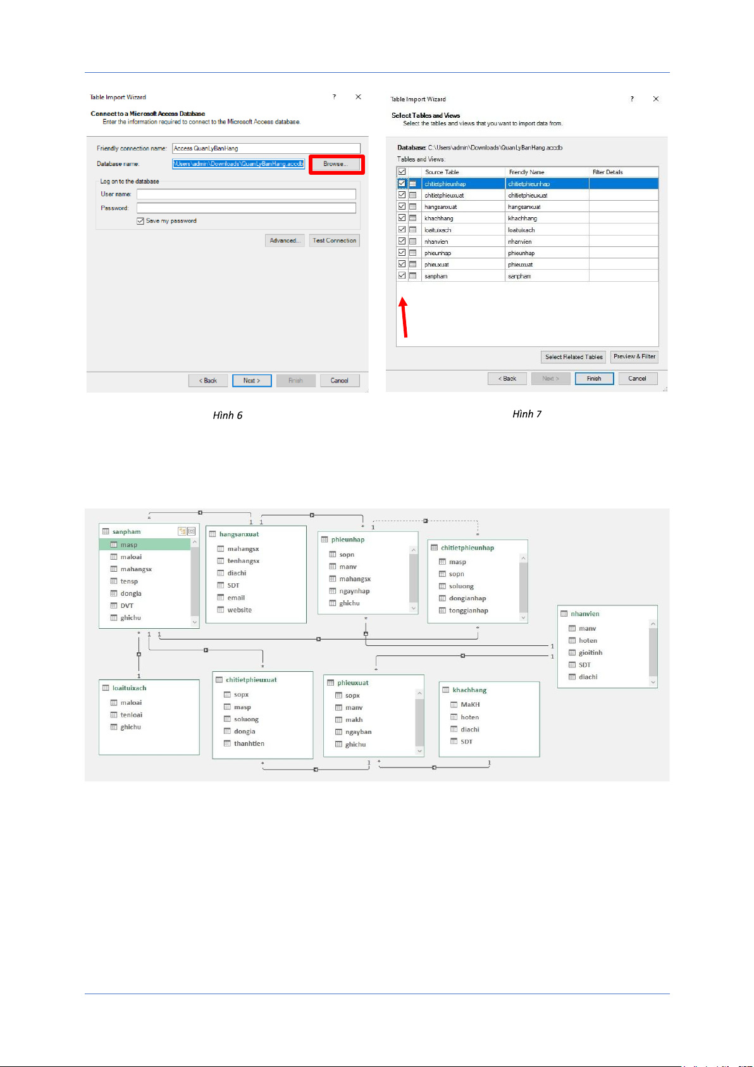Image resolution: width=754 pixels, height=1067 pixels.
Task: Uncheck the sanpham table checkbox
Action: tap(402, 276)
